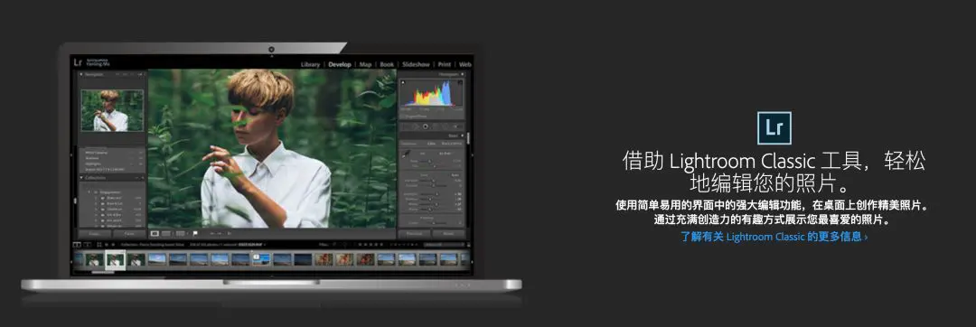The height and width of the screenshot is (327, 976).
Task: Click the Lr logo in Lightroom's top-left corner
Action: click(78, 62)
